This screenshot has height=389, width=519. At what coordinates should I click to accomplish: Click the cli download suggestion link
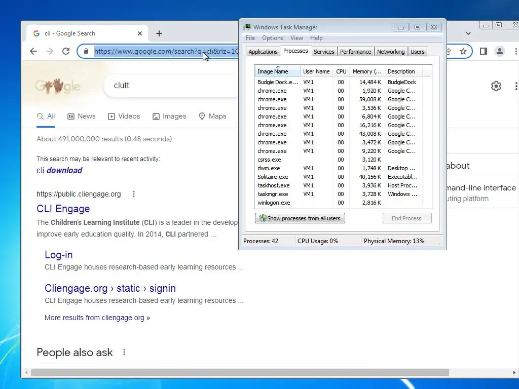click(60, 170)
